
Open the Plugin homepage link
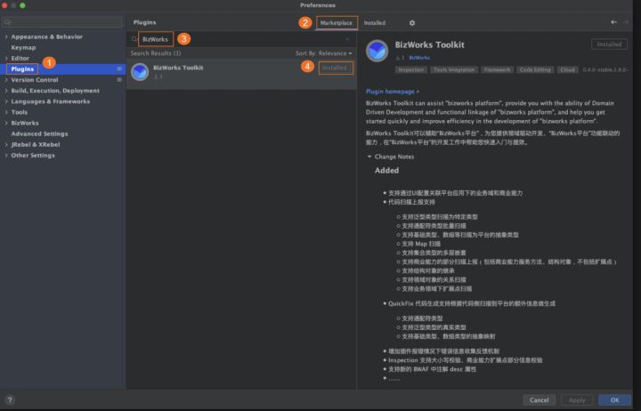point(392,92)
